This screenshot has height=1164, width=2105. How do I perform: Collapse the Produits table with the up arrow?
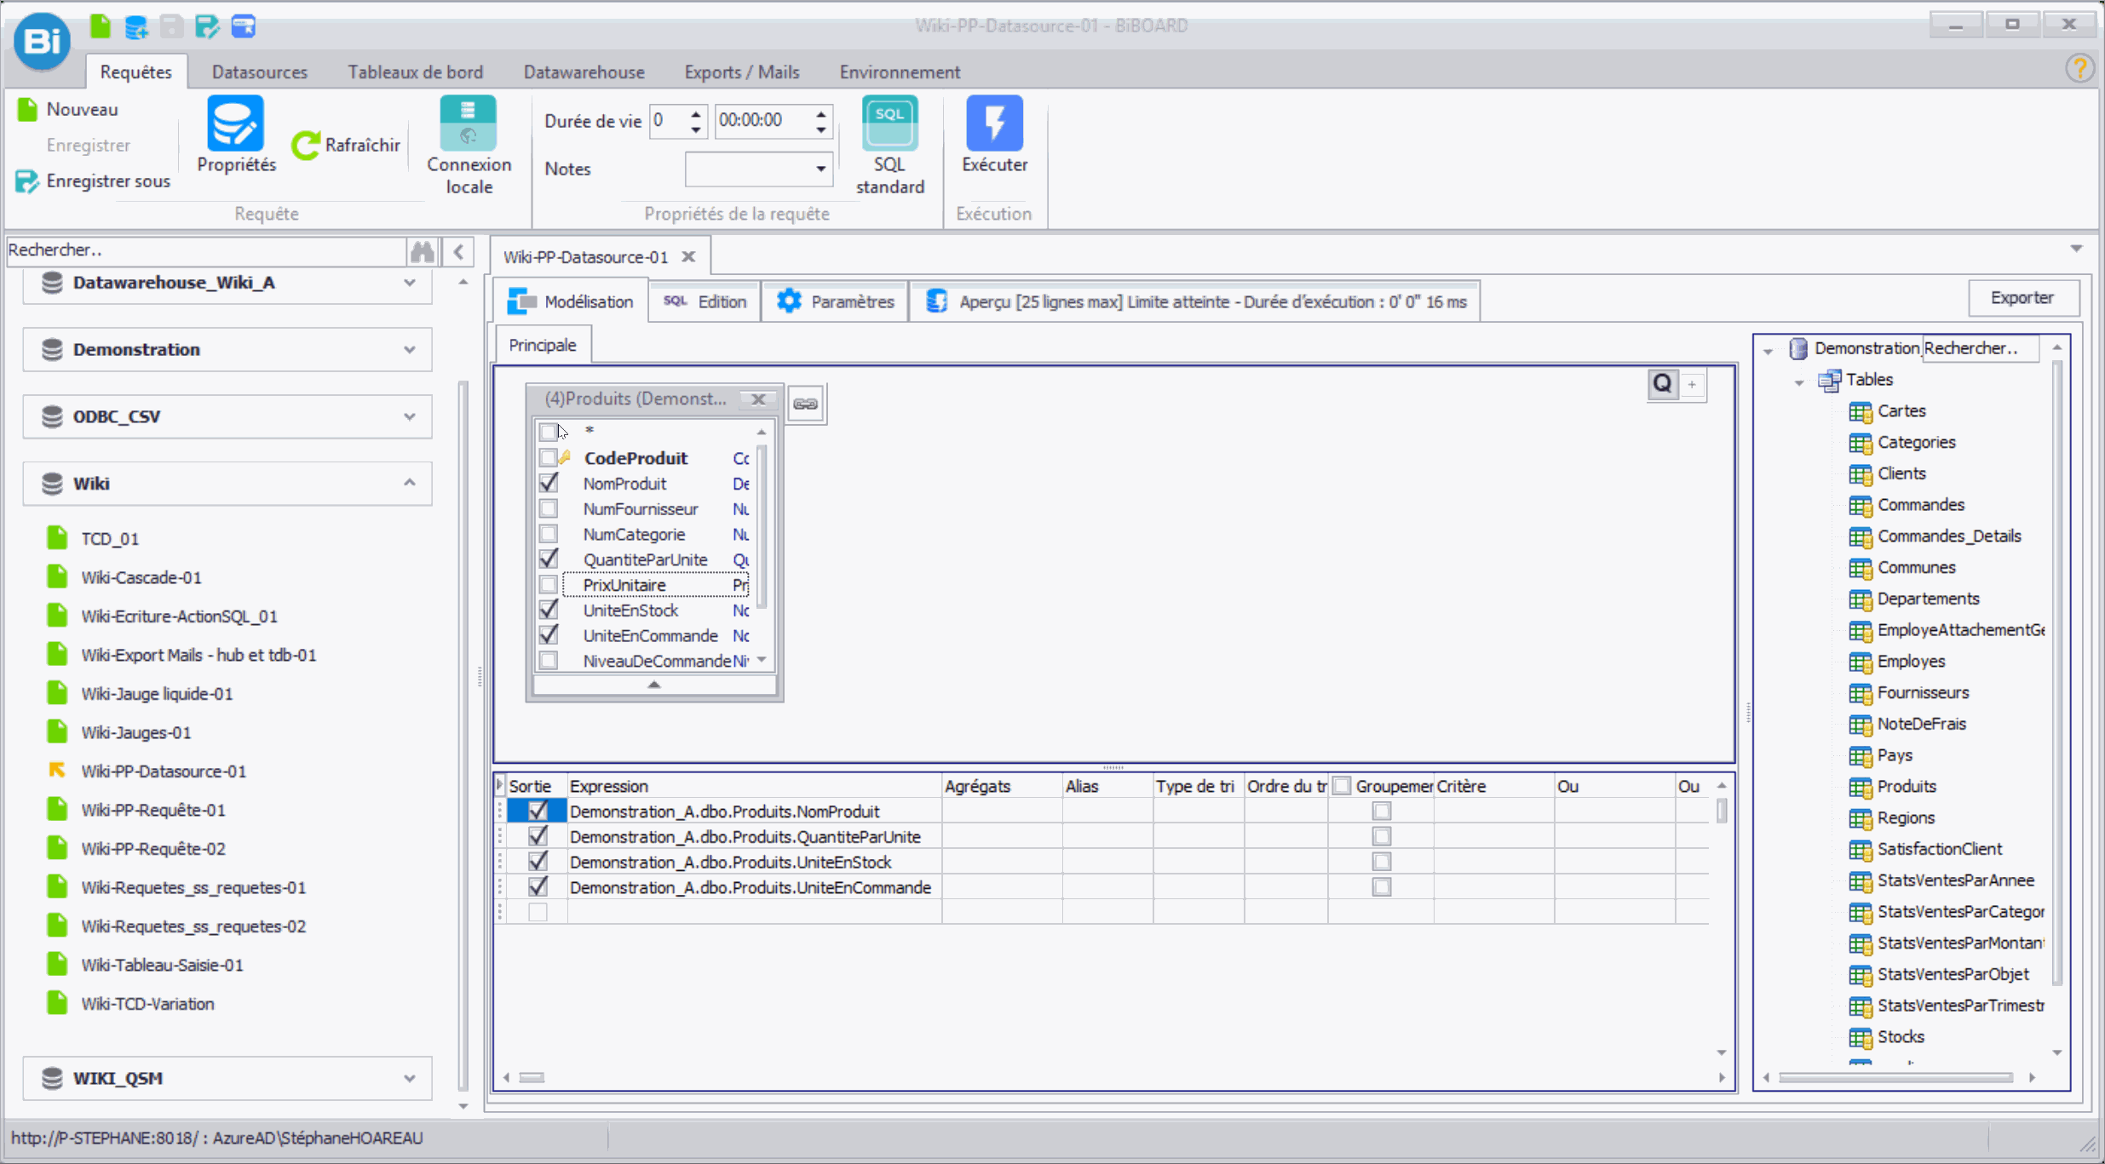(653, 685)
